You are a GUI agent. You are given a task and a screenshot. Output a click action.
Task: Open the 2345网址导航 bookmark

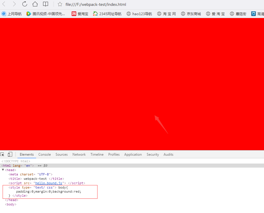(x=107, y=14)
